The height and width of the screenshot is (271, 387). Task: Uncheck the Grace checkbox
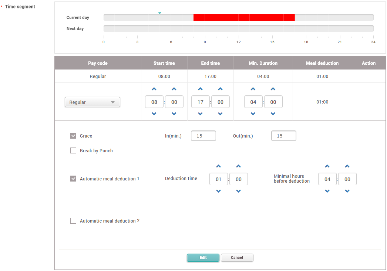point(73,136)
